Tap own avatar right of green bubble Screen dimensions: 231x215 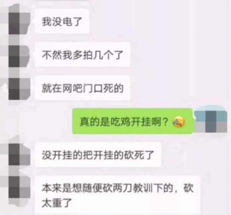211,121
